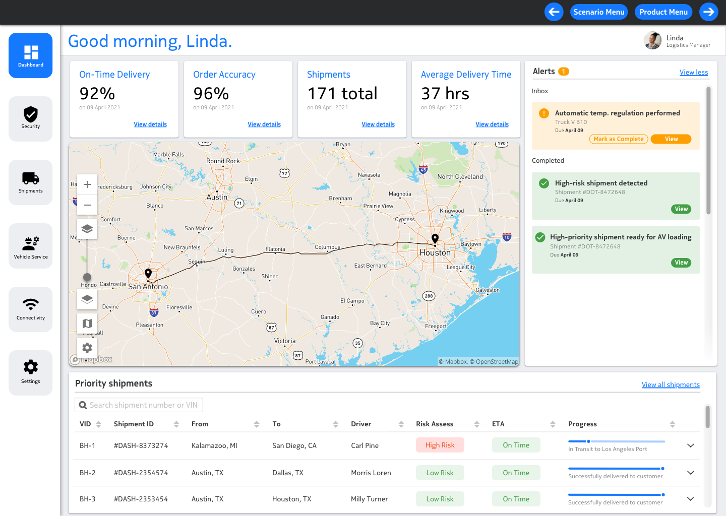Click the back arrow button
The width and height of the screenshot is (726, 516).
pyautogui.click(x=554, y=12)
